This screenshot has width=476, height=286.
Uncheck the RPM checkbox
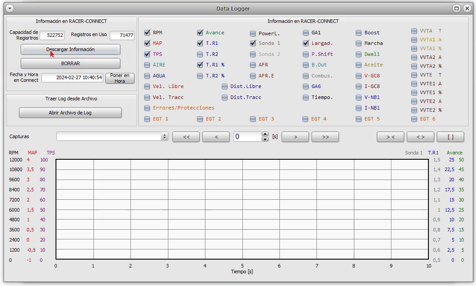[147, 33]
